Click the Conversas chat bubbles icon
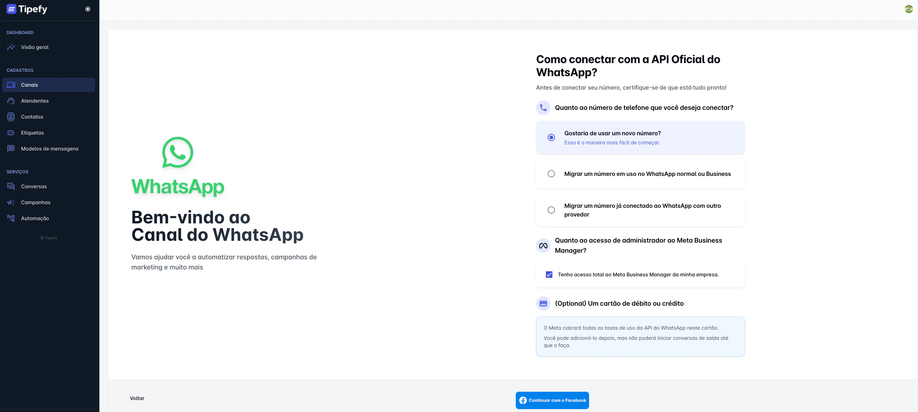This screenshot has height=412, width=918. point(11,186)
